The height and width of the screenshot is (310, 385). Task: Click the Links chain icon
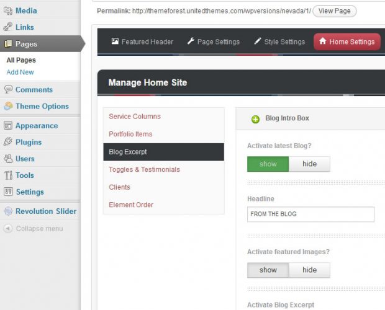(8, 27)
